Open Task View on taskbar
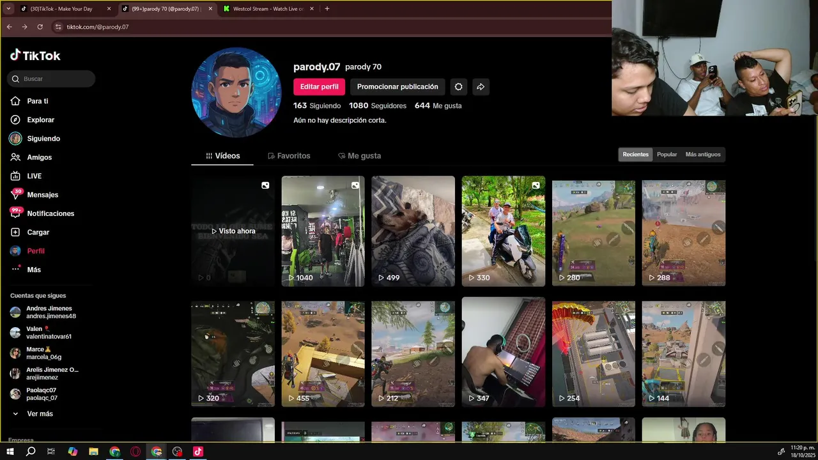Screen dimensions: 818x460 pyautogui.click(x=51, y=452)
